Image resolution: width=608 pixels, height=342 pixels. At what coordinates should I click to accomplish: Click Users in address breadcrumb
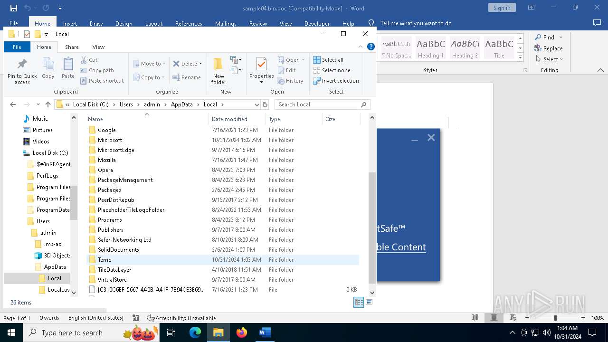coord(126,104)
